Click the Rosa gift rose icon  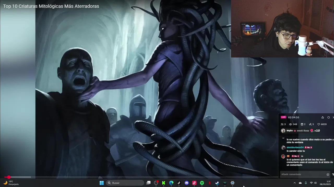pos(312,131)
